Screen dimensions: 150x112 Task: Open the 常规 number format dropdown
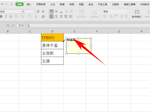115,12
